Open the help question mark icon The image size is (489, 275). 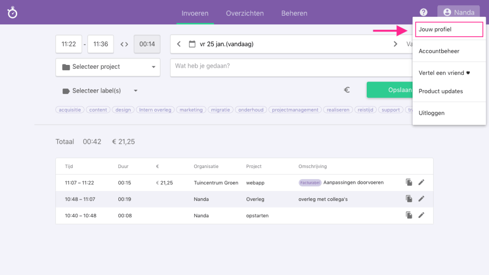pos(424,13)
